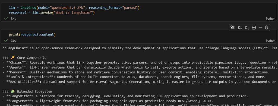Click reasoning_format="parsed" argument text
The image size is (278, 106).
pos(113,8)
